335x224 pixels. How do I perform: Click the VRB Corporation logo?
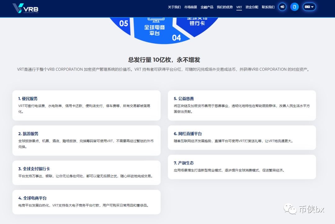click(25, 8)
